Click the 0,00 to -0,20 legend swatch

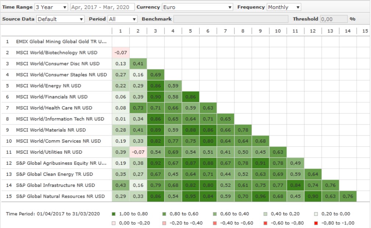point(113,223)
